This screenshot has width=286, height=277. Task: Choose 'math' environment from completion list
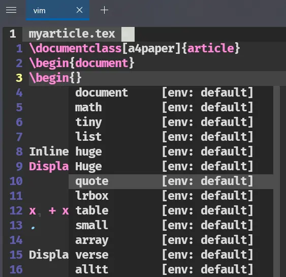coord(171,107)
